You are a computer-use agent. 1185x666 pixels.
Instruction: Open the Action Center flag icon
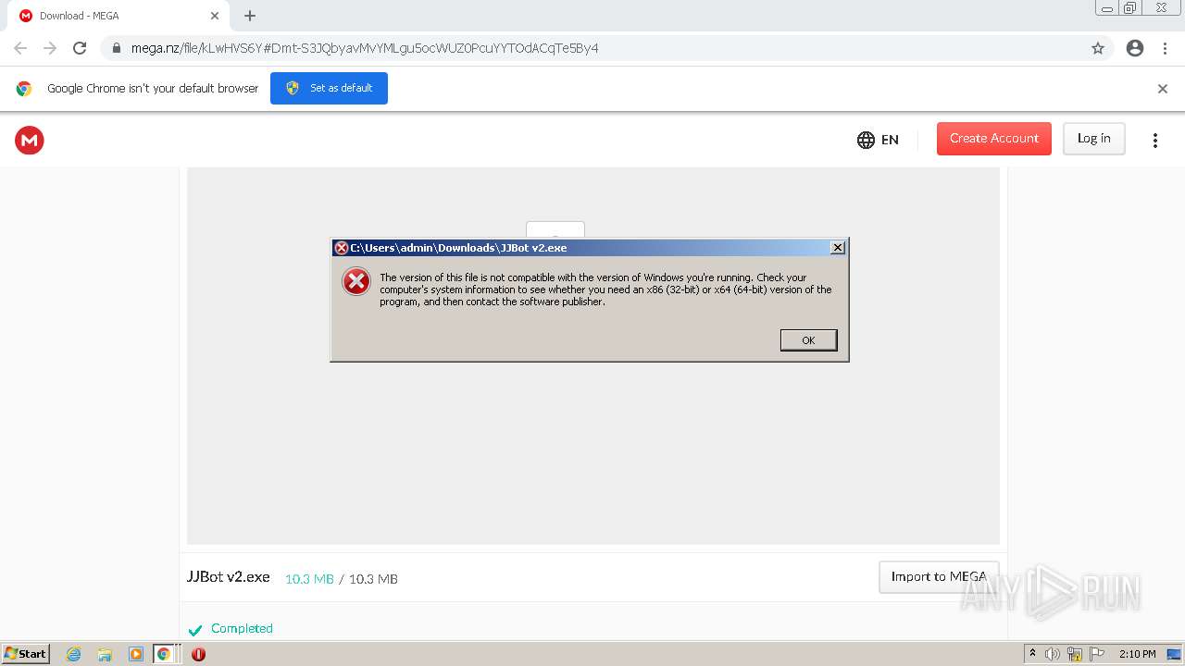[x=1097, y=654]
